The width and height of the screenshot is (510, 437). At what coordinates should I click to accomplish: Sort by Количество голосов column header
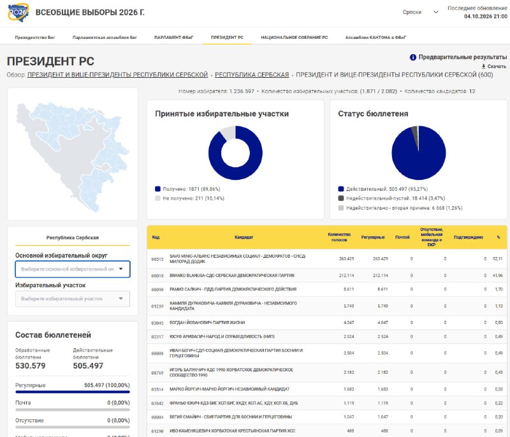[x=339, y=237]
